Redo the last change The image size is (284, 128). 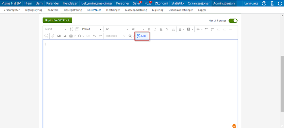[100, 36]
